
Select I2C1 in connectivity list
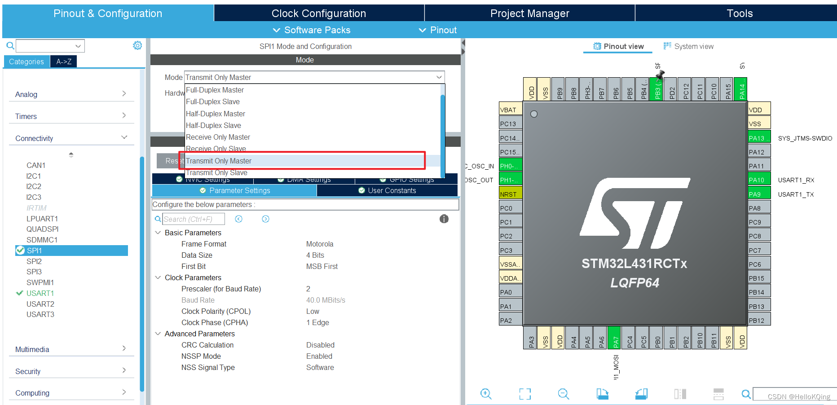tap(34, 176)
